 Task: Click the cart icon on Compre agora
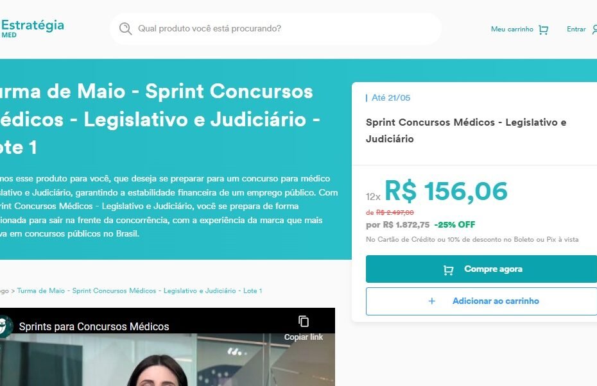tap(449, 270)
